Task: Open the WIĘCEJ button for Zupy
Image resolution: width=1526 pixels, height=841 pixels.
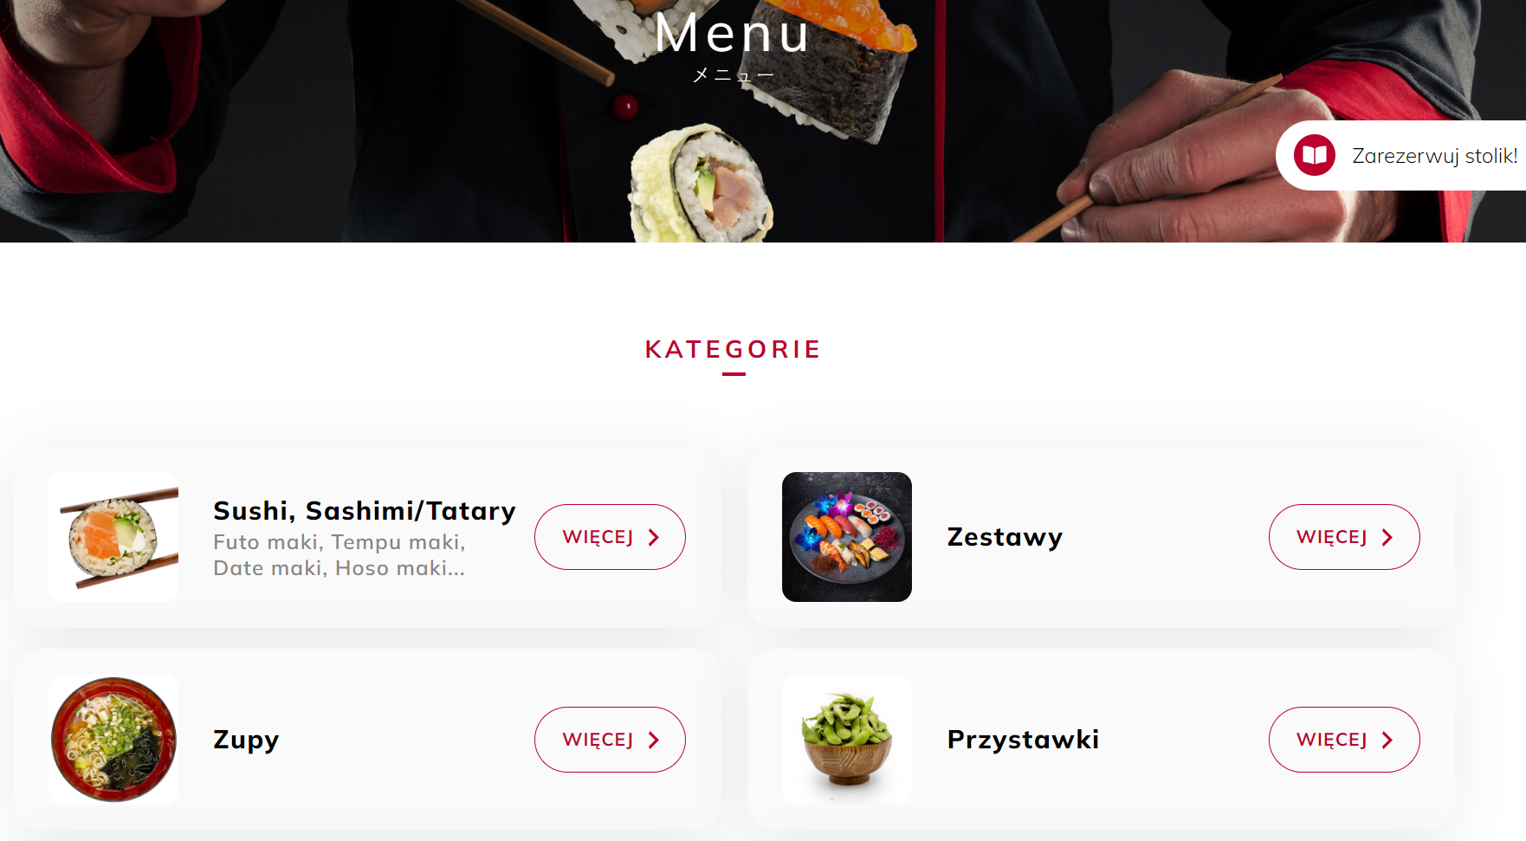Action: tap(610, 740)
